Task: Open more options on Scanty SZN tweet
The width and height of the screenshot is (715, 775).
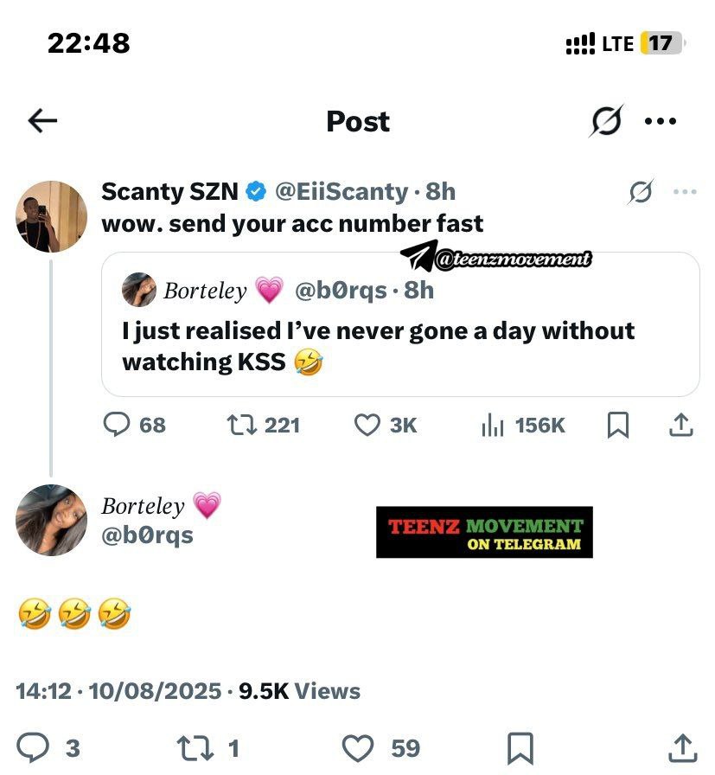Action: pyautogui.click(x=685, y=192)
